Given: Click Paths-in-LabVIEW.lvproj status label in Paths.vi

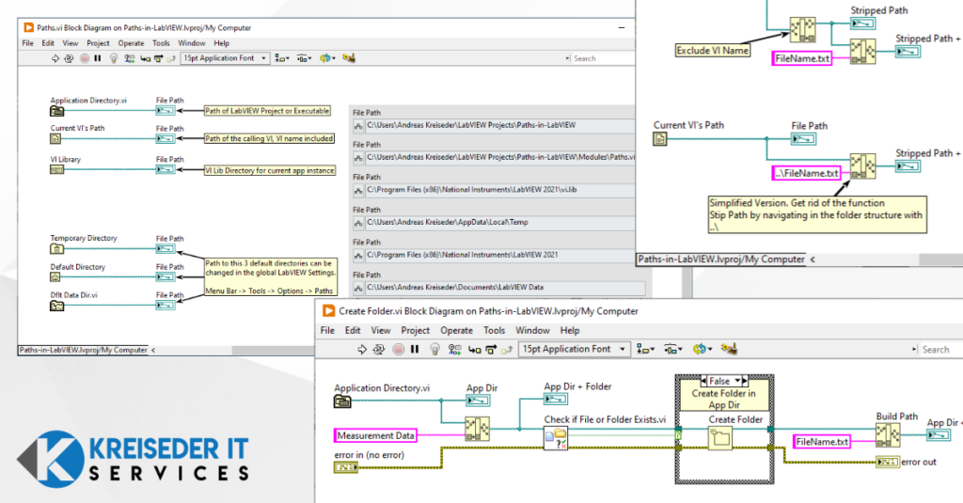Looking at the screenshot, I should [83, 350].
